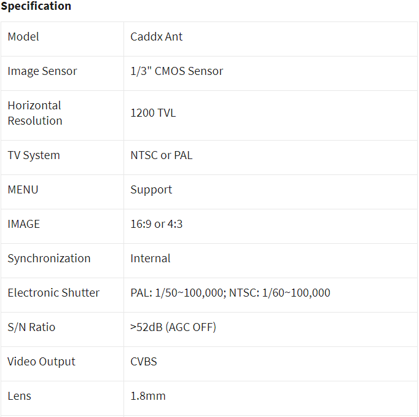Screen dimensions: 419x417
Task: Click the Internal value text
Action: click(x=151, y=259)
